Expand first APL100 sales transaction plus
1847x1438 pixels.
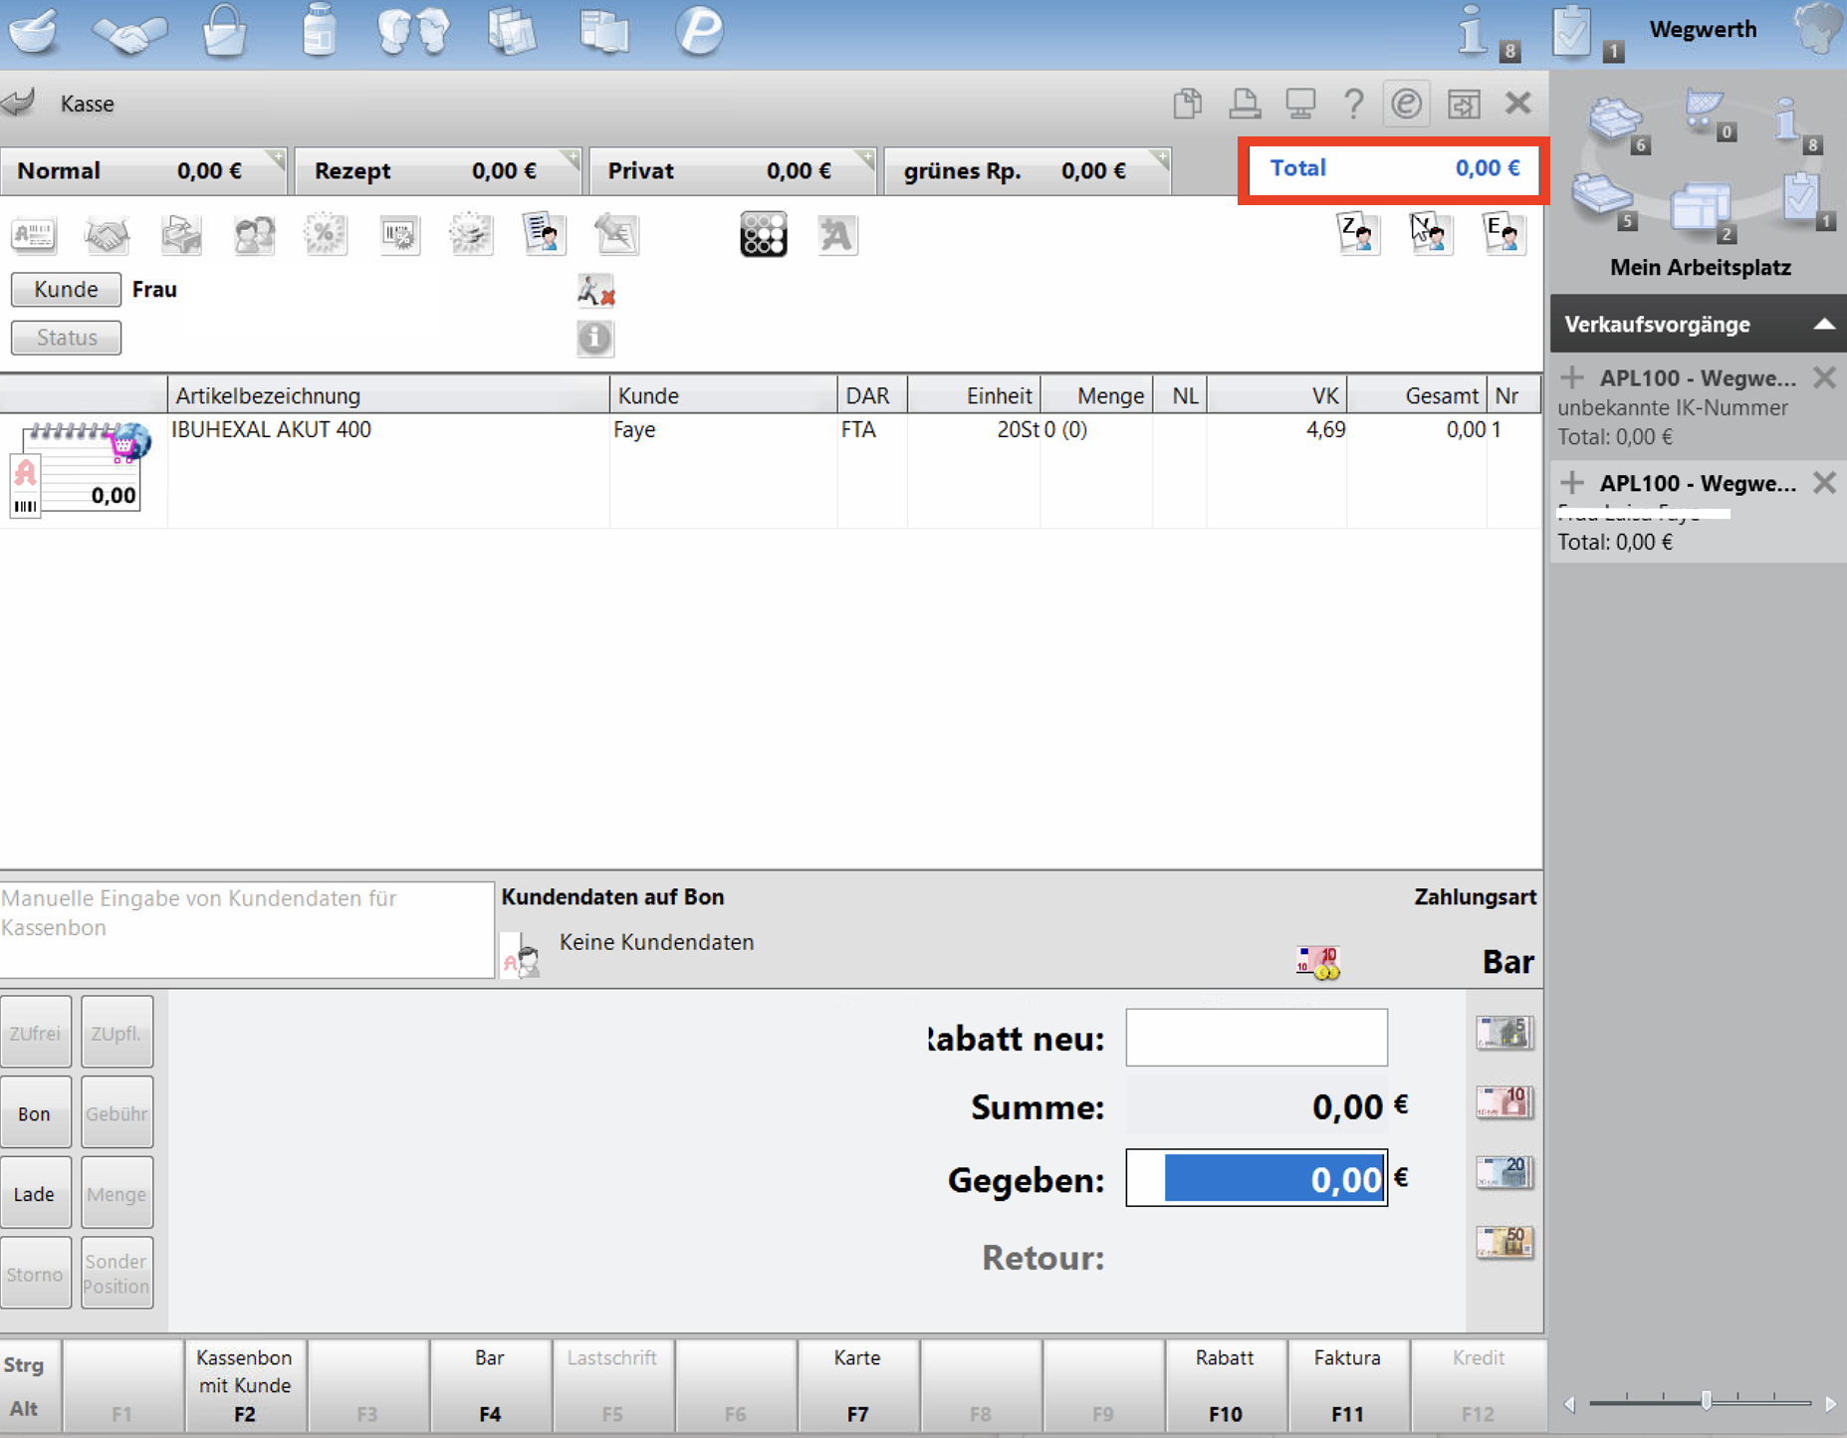pyautogui.click(x=1572, y=377)
